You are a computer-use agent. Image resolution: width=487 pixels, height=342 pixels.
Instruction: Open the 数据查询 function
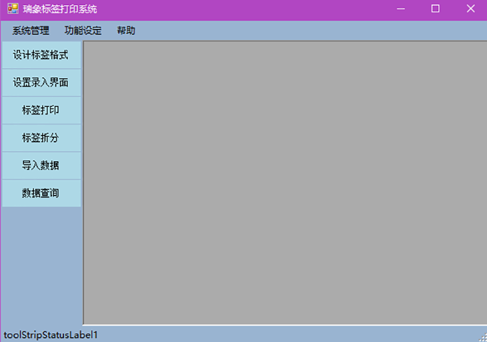pos(41,193)
